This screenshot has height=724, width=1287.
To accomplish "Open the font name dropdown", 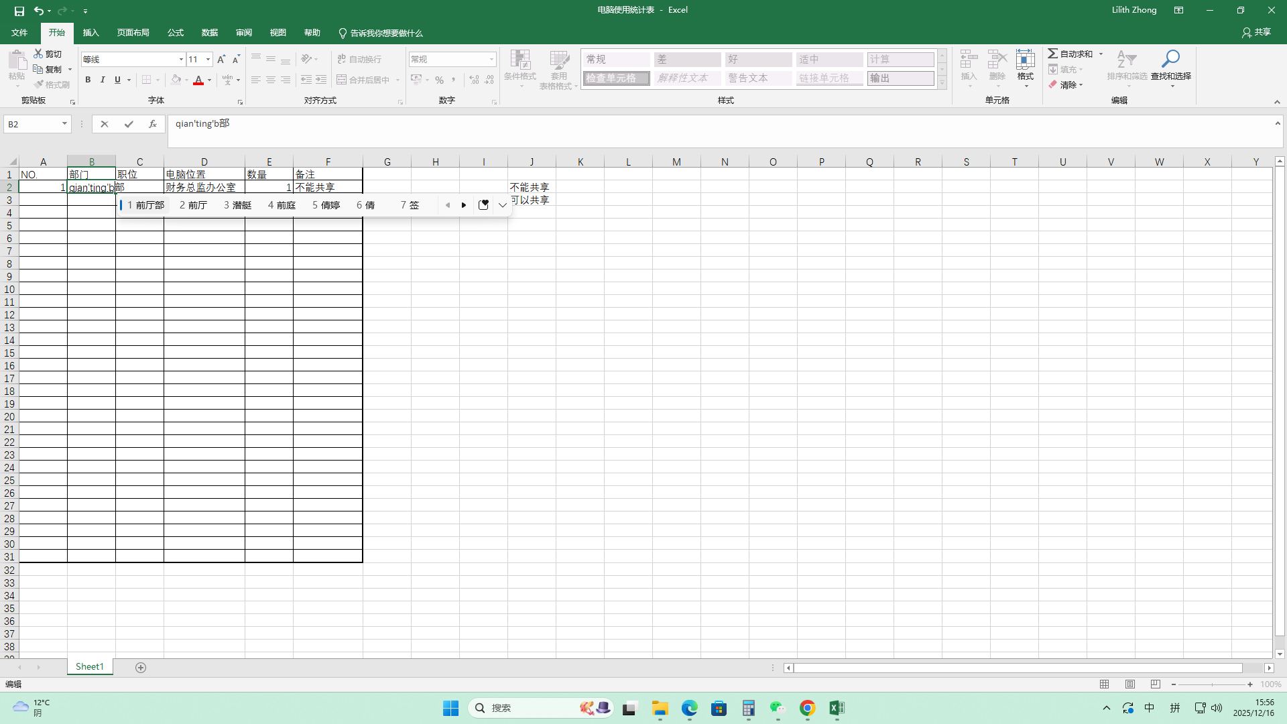I will click(181, 60).
